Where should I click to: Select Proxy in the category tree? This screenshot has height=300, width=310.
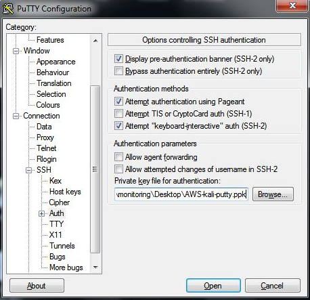coord(45,137)
